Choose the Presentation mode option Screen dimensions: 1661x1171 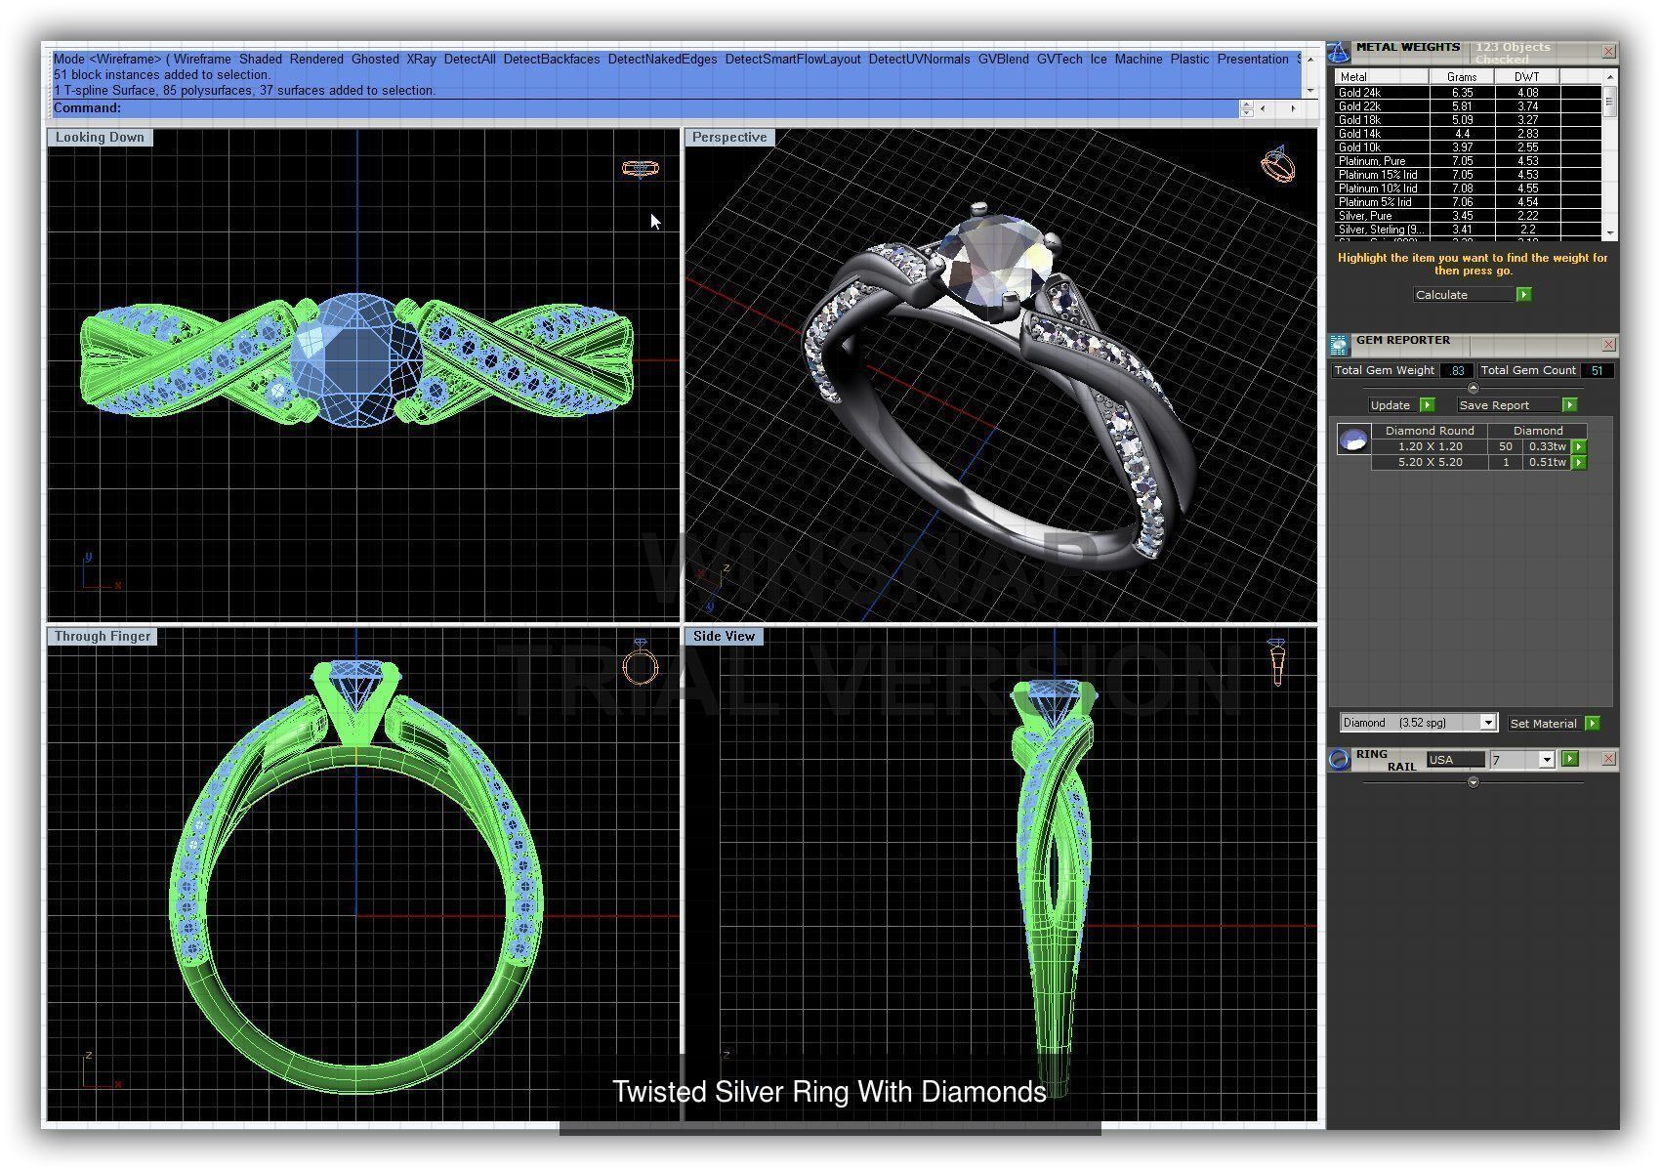(1253, 60)
